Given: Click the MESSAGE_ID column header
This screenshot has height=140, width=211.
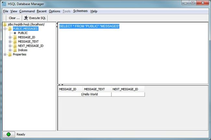Looking at the screenshot, I should pyautogui.click(x=70, y=89).
